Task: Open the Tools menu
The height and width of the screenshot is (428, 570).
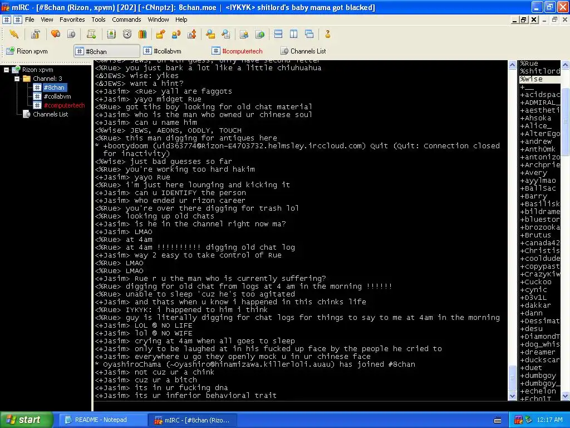Action: [98, 20]
